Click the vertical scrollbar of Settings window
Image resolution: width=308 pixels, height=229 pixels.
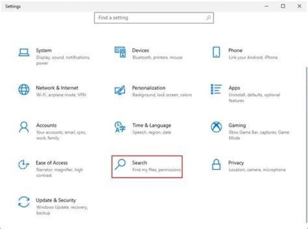pyautogui.click(x=306, y=145)
